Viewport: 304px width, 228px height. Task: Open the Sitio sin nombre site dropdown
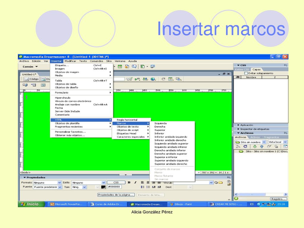pyautogui.click(x=250, y=142)
